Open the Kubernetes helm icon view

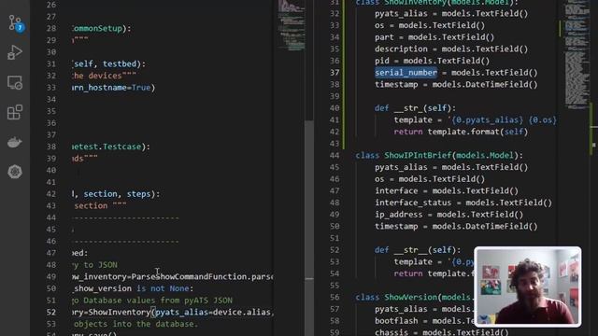15,172
